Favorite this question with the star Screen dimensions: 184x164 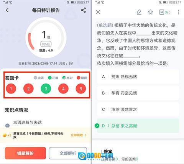tap(150, 12)
